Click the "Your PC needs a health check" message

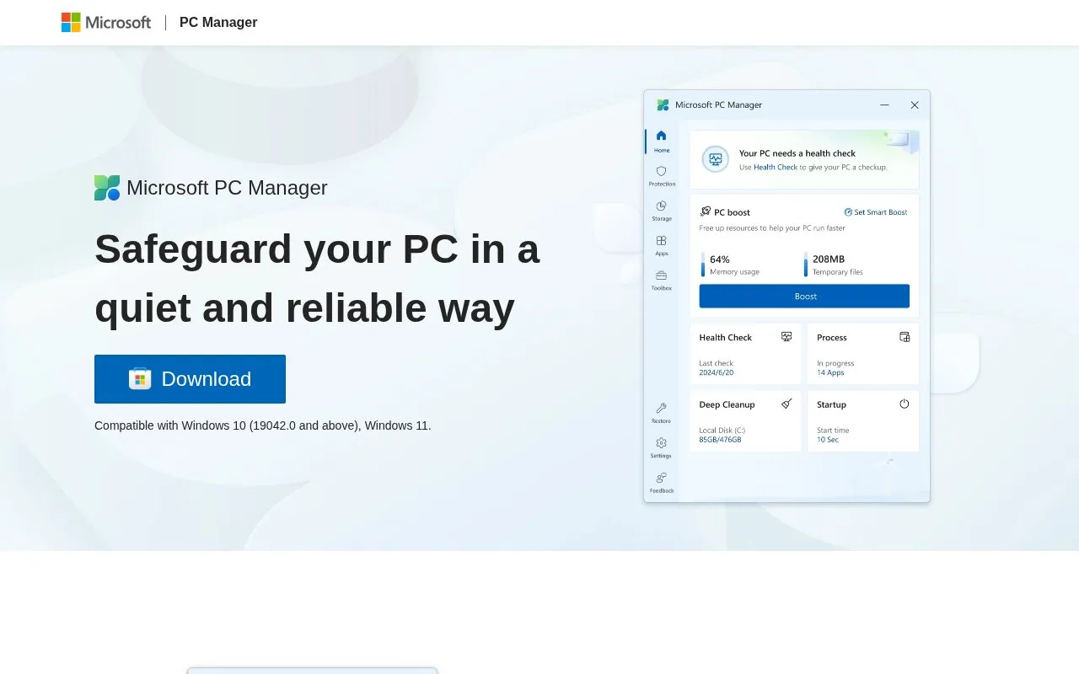click(797, 153)
